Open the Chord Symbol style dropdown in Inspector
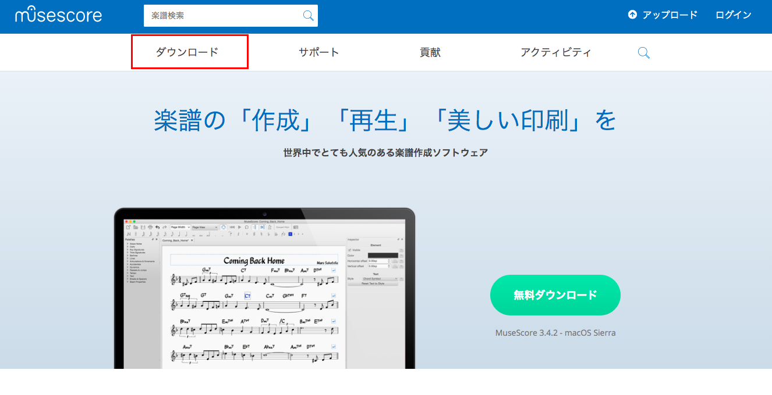 380,279
